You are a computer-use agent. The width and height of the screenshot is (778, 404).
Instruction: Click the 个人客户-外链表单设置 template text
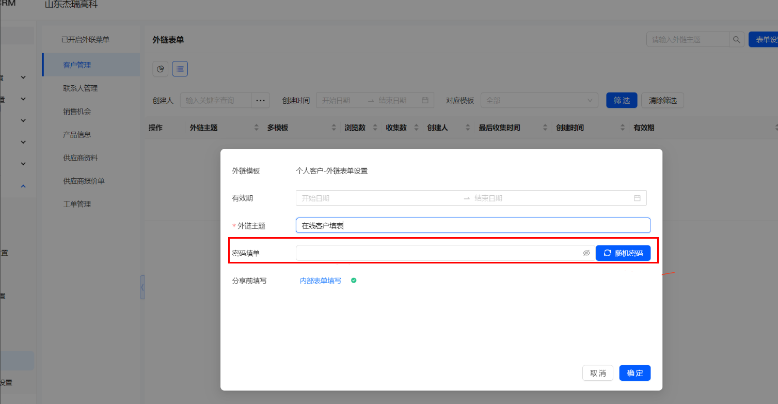pos(331,170)
